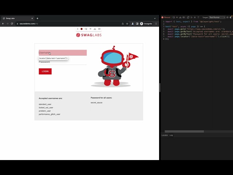Click the Pause icon in Inspector toolbar
The image size is (233, 175).
[195, 17]
